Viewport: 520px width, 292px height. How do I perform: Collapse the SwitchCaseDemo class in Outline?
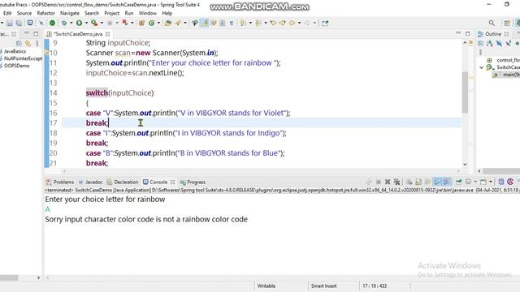coord(482,67)
